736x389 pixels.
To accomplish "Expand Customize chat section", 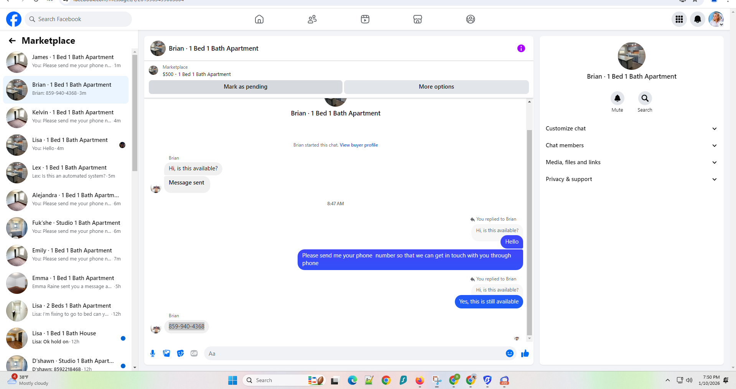I will point(631,129).
